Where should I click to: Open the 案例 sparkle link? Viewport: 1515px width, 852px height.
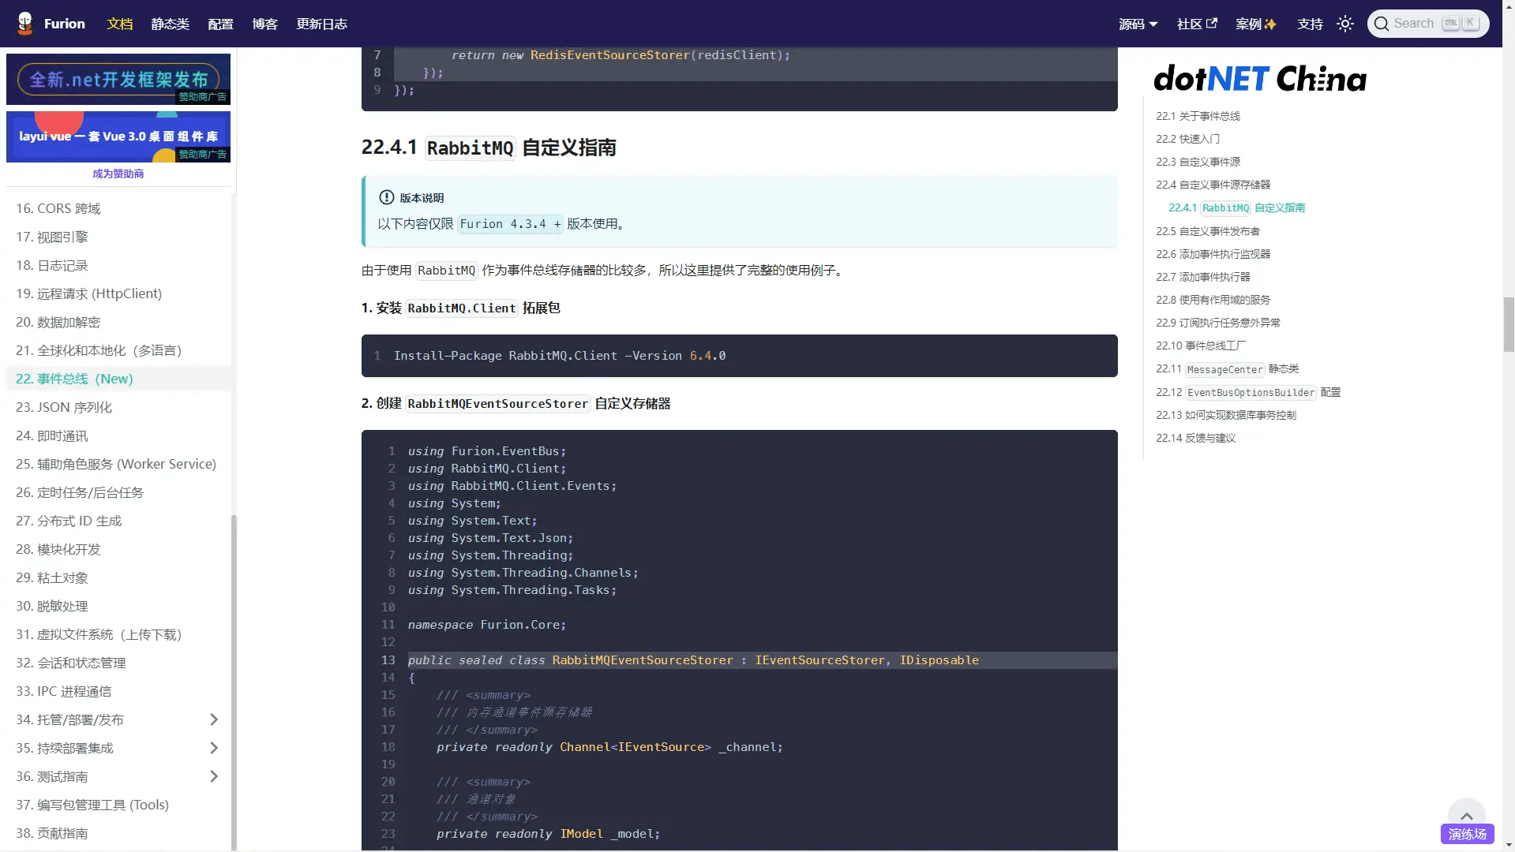(1256, 24)
